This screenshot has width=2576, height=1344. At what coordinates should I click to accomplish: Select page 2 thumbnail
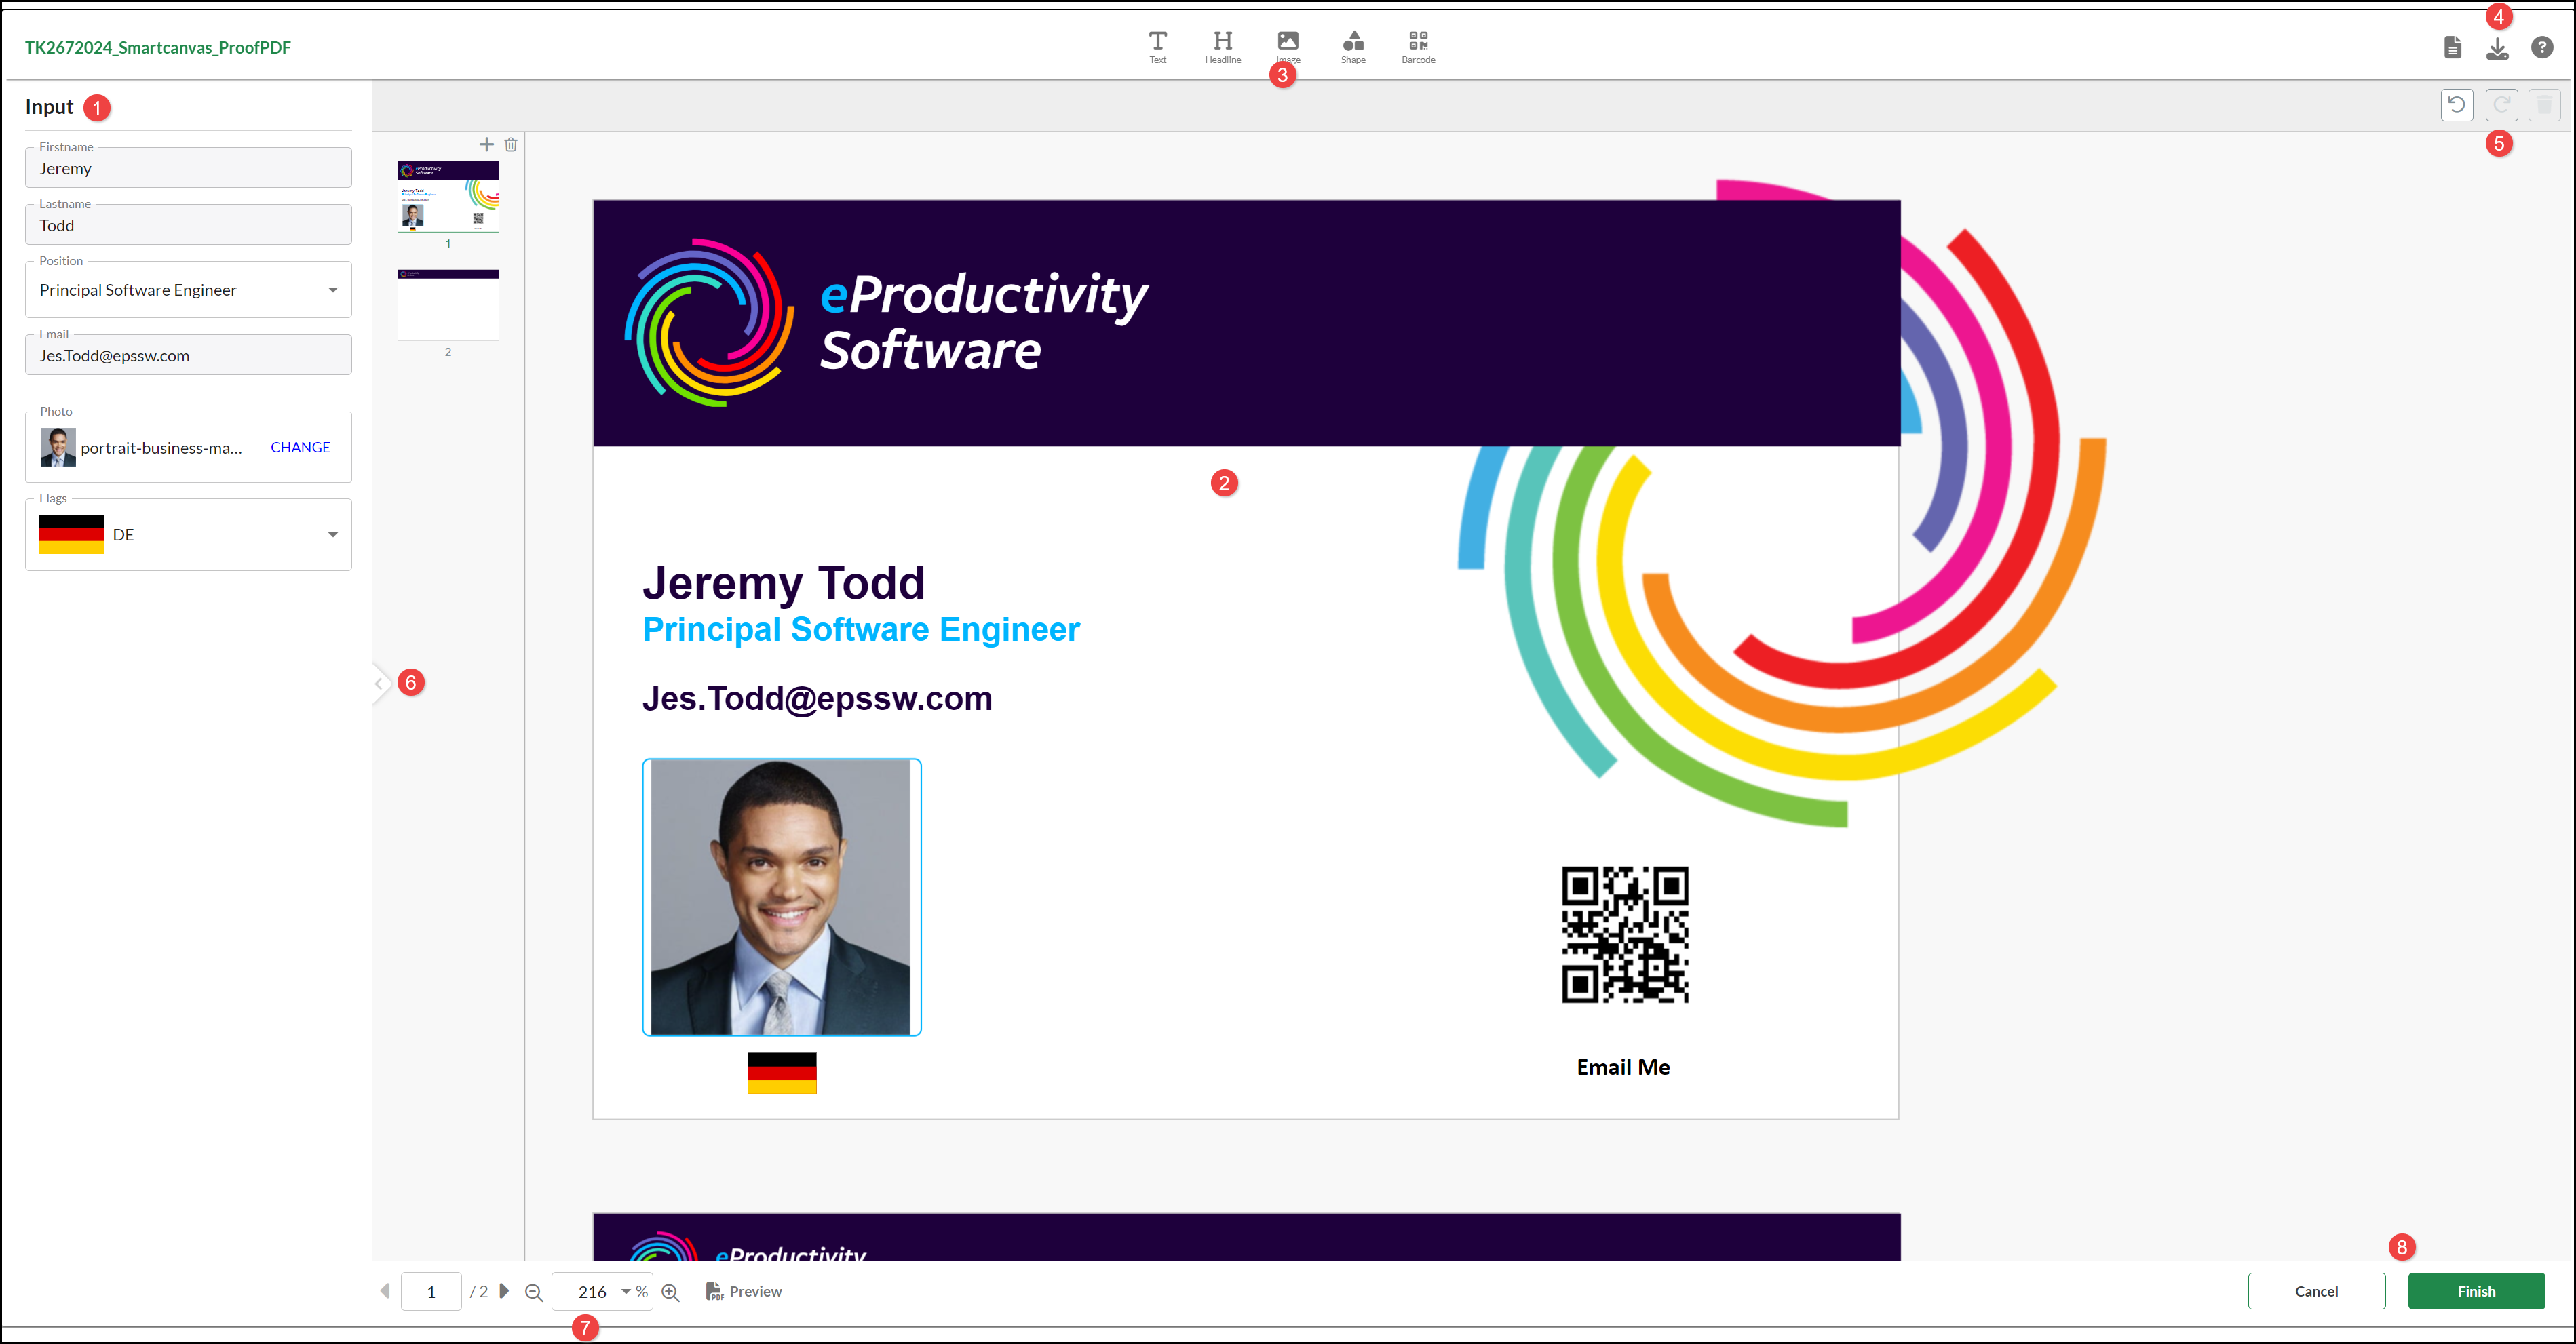(x=448, y=304)
